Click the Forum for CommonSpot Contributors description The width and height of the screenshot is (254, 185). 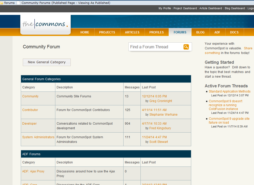(x=83, y=110)
